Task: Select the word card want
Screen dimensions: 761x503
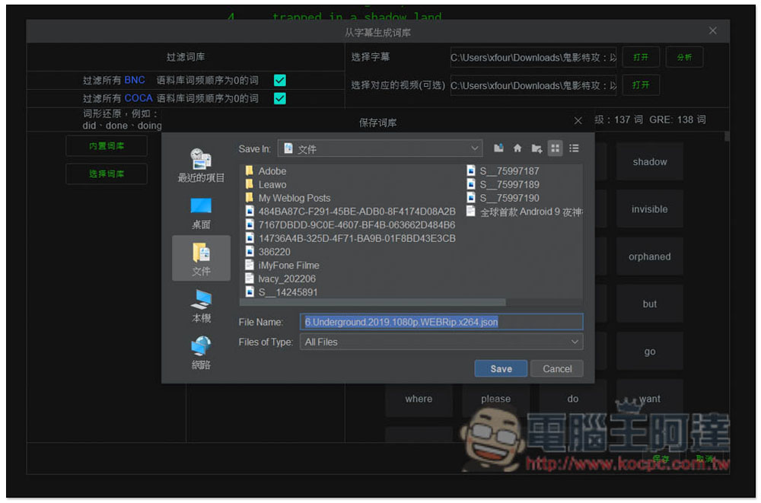Action: click(649, 399)
